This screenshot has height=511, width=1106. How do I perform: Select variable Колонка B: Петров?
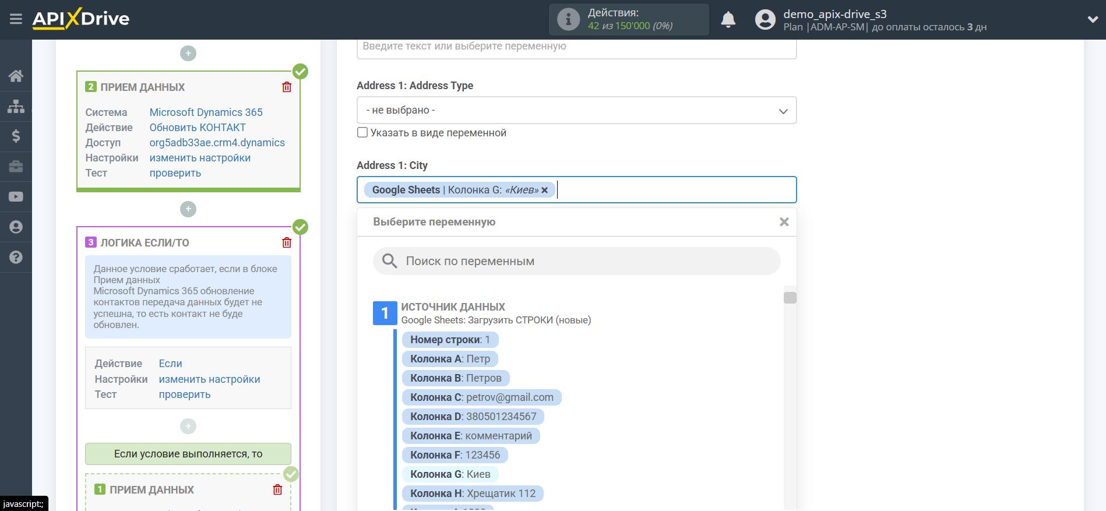coord(456,378)
